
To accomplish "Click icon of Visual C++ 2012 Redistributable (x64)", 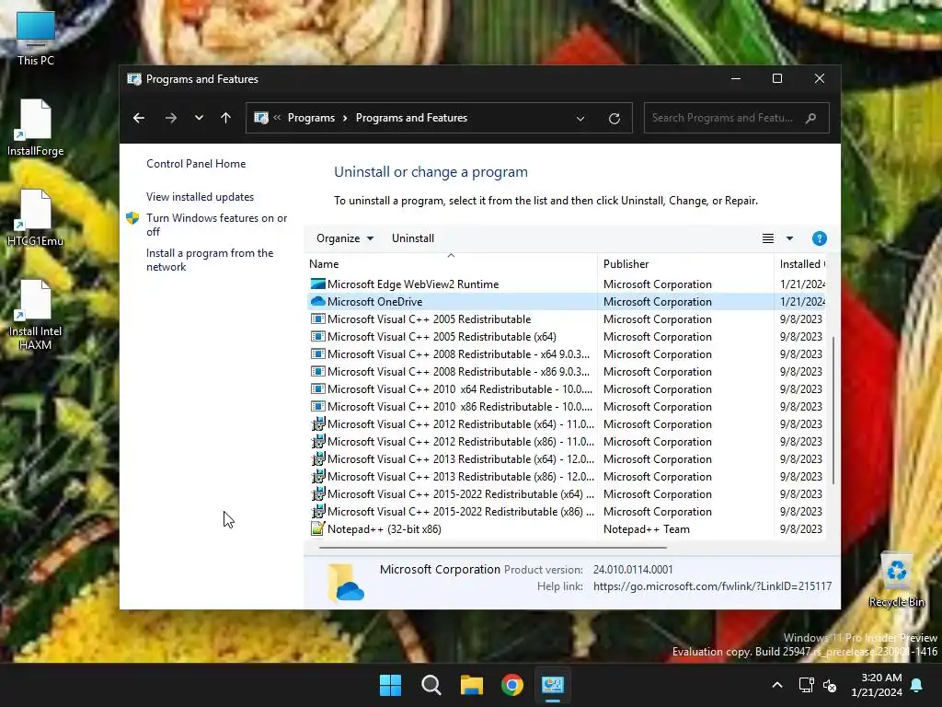I will (317, 423).
